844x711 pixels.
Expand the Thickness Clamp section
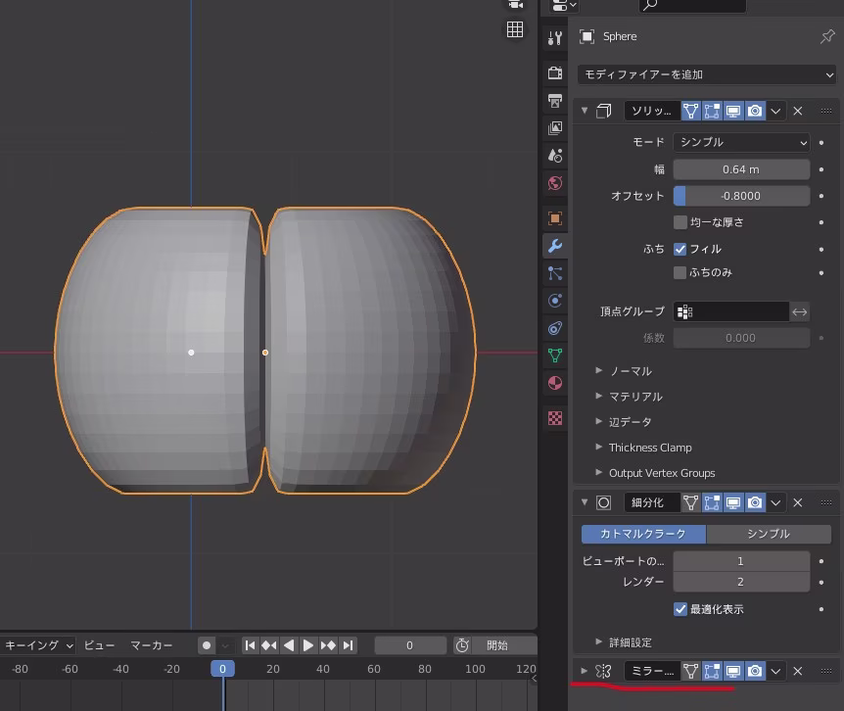click(x=643, y=448)
